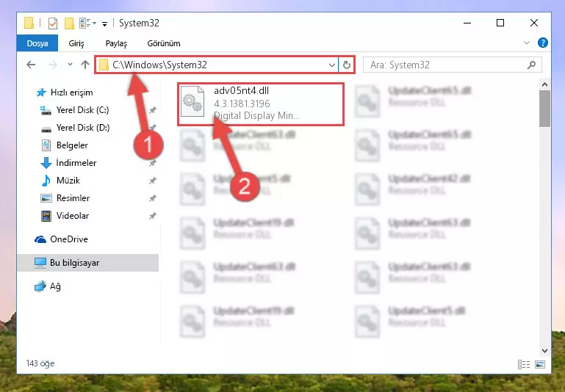
Task: Unpin Yerel Disk (C:) using pin icon
Action: click(x=153, y=110)
